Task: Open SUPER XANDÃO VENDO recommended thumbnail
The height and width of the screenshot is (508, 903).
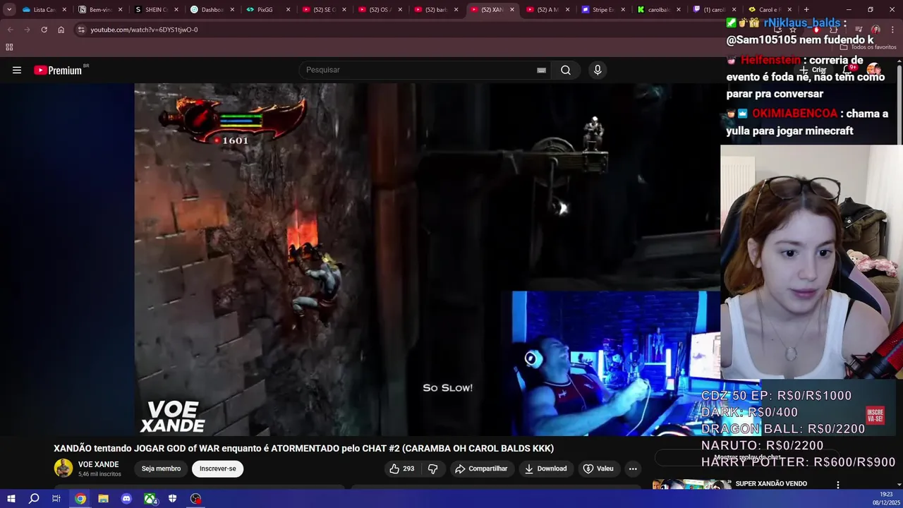Action: [x=691, y=485]
